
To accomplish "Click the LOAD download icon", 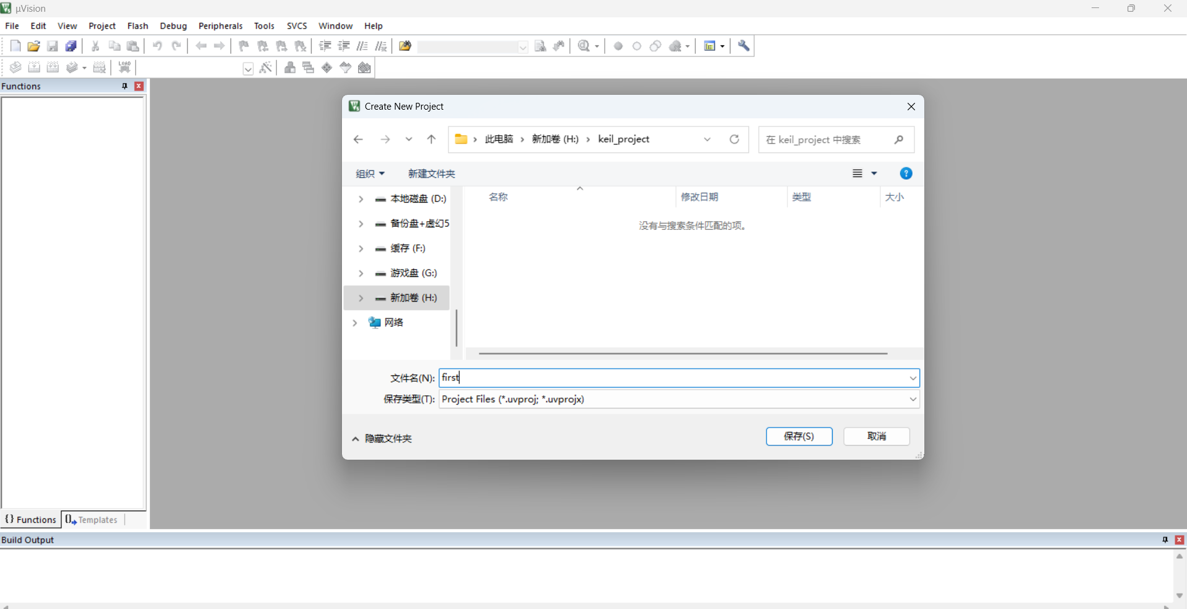I will coord(125,68).
